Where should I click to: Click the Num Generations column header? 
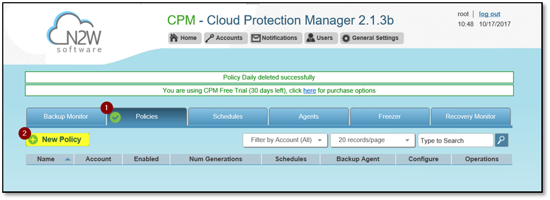click(x=216, y=159)
